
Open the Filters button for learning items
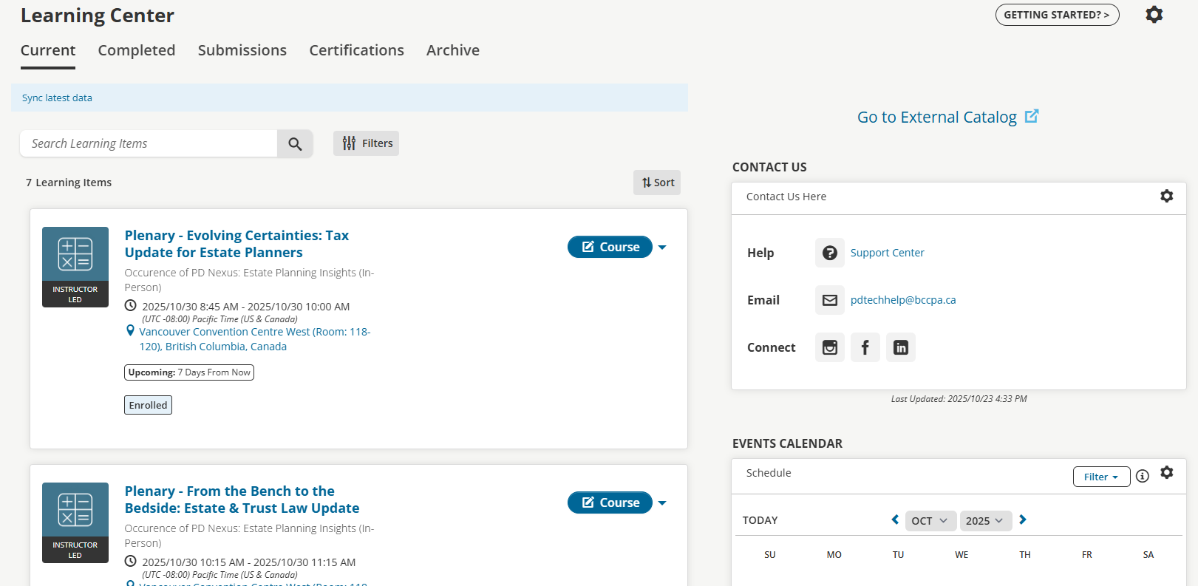click(366, 143)
